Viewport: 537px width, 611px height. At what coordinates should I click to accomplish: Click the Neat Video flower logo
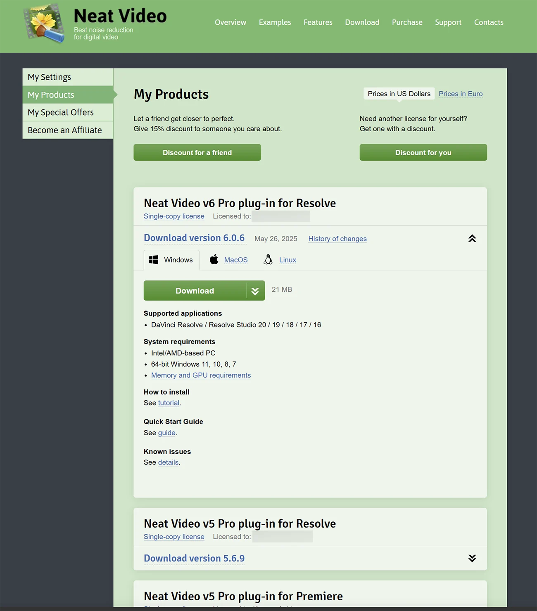pyautogui.click(x=44, y=24)
